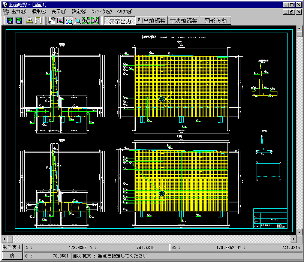Click the SXF file save icon
Viewport: 304px width, 262px height.
[10, 21]
